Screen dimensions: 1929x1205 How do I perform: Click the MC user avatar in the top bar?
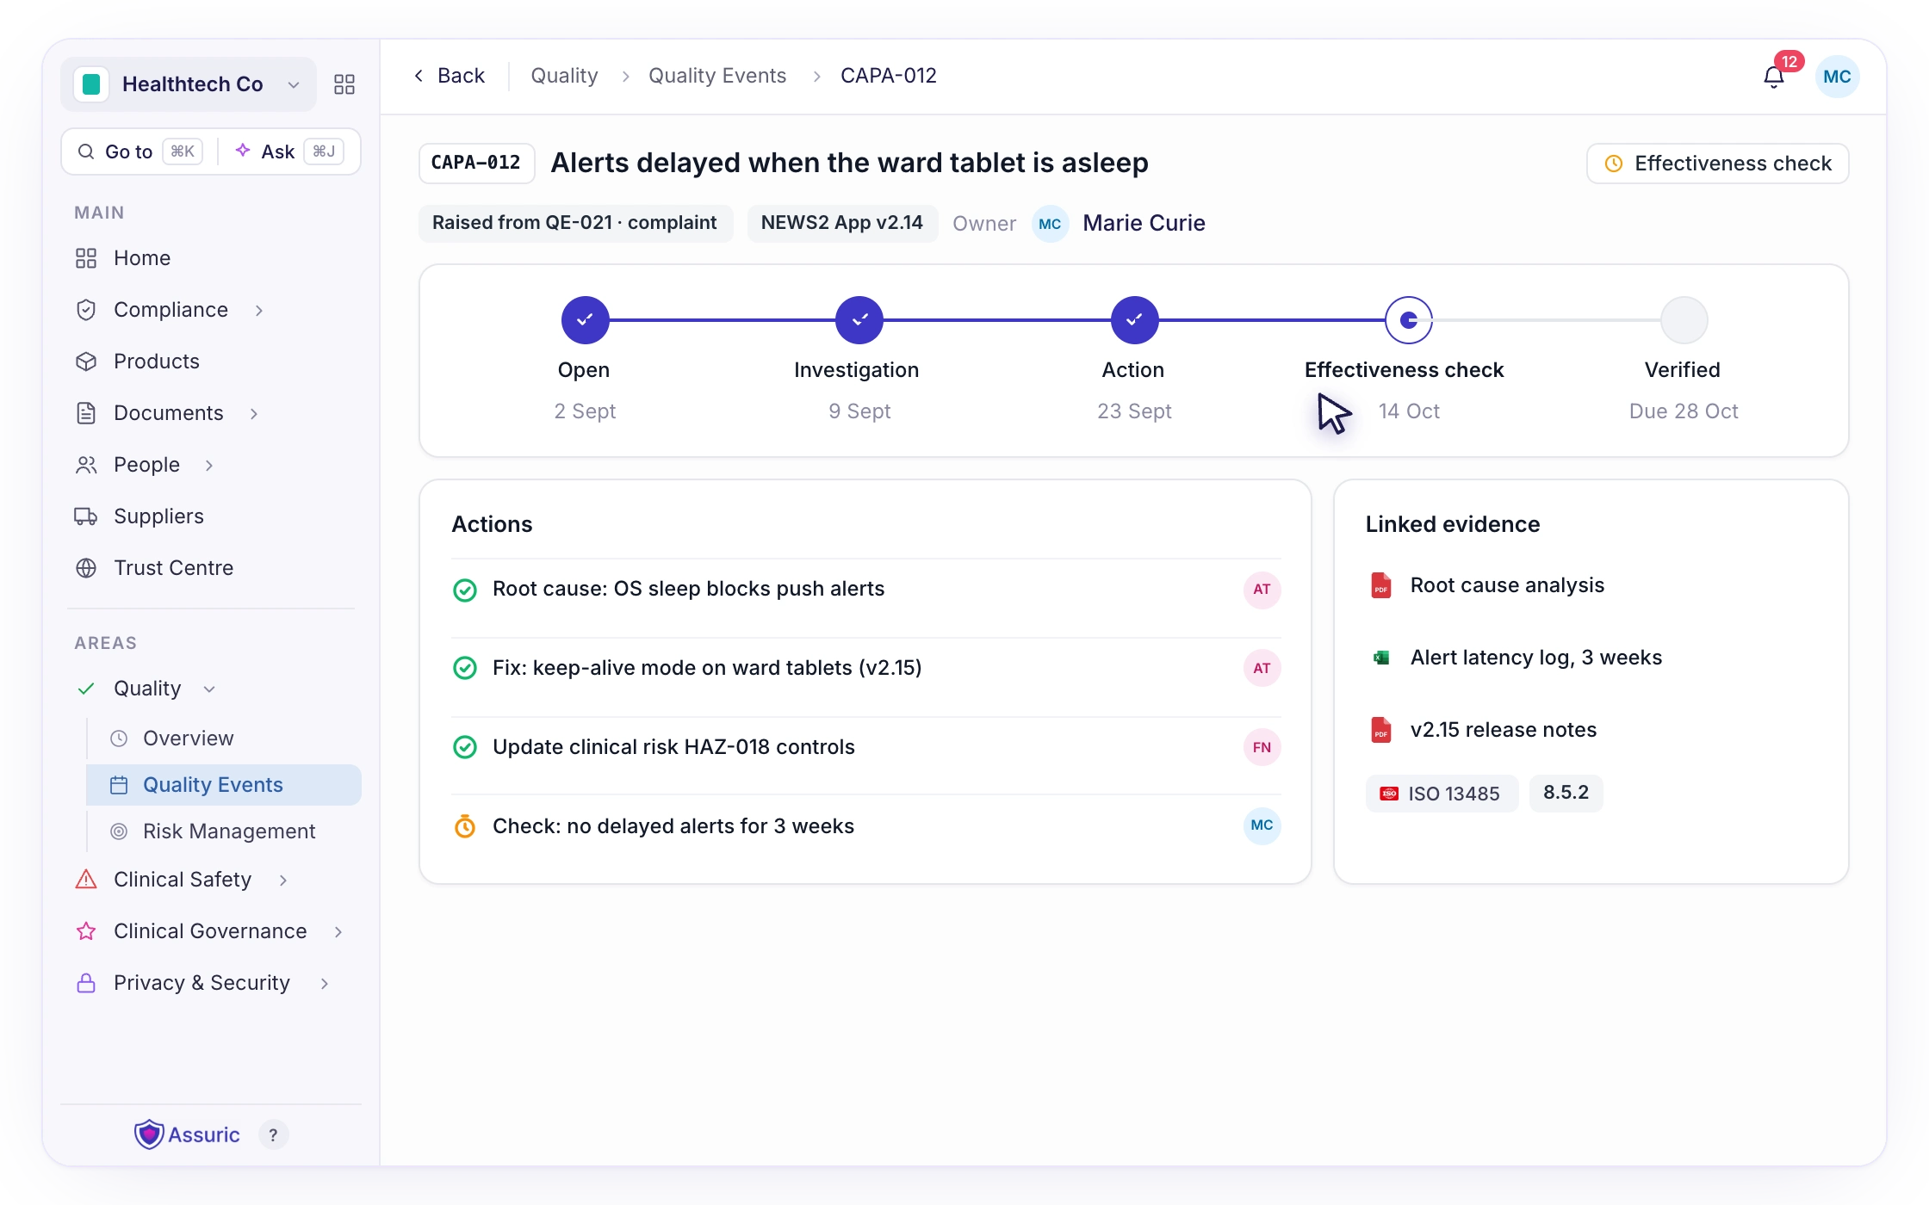pyautogui.click(x=1837, y=77)
